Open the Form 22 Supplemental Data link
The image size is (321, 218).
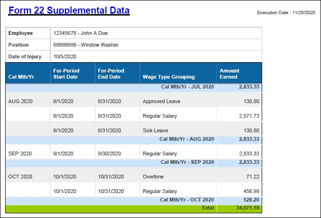(69, 10)
